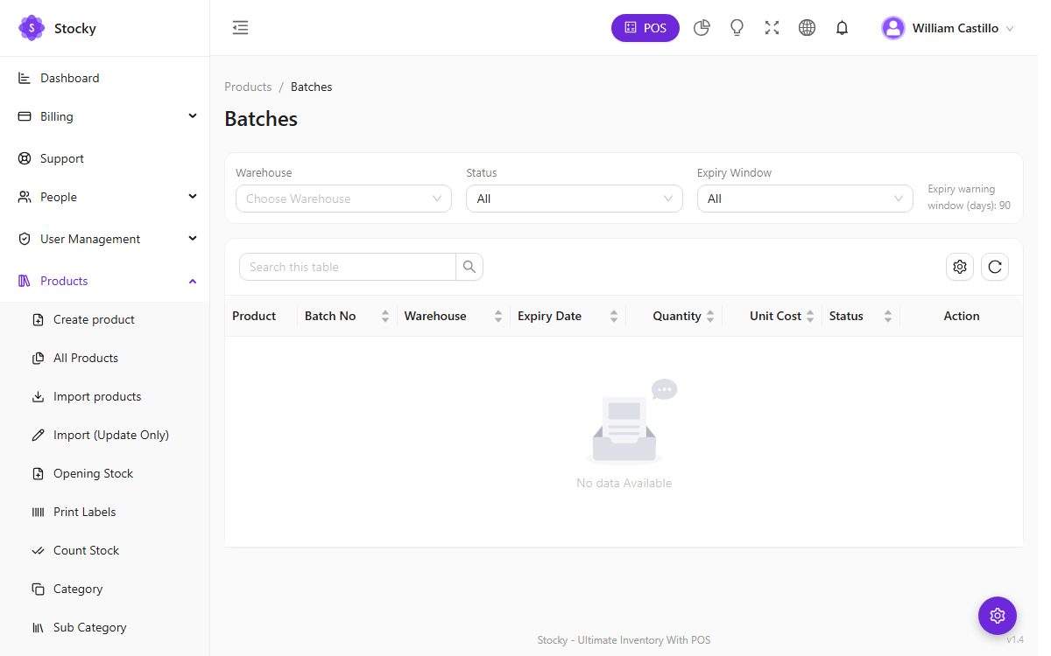This screenshot has height=656, width=1051.
Task: Click the Products sidebar icon
Action: 25,281
